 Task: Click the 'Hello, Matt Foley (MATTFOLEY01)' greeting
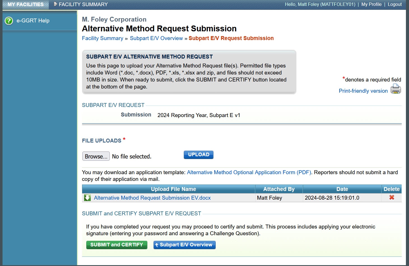coord(320,4)
